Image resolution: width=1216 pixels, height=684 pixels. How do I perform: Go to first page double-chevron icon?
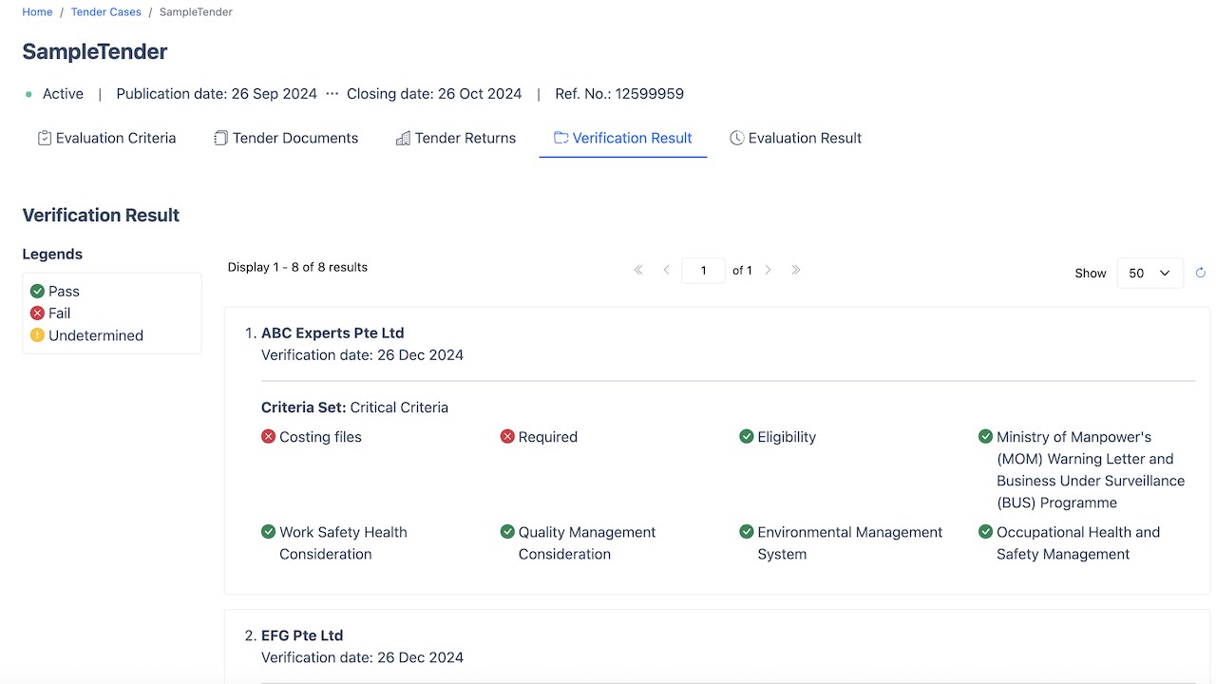click(638, 270)
